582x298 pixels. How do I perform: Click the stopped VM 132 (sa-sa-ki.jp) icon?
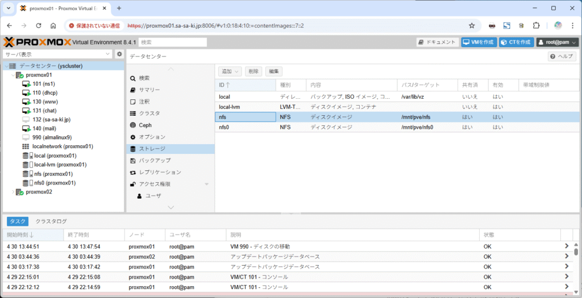coord(26,119)
